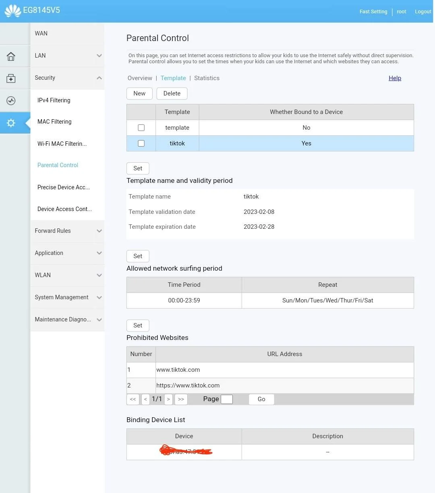Click the Logout link
The height and width of the screenshot is (493, 435).
423,12
